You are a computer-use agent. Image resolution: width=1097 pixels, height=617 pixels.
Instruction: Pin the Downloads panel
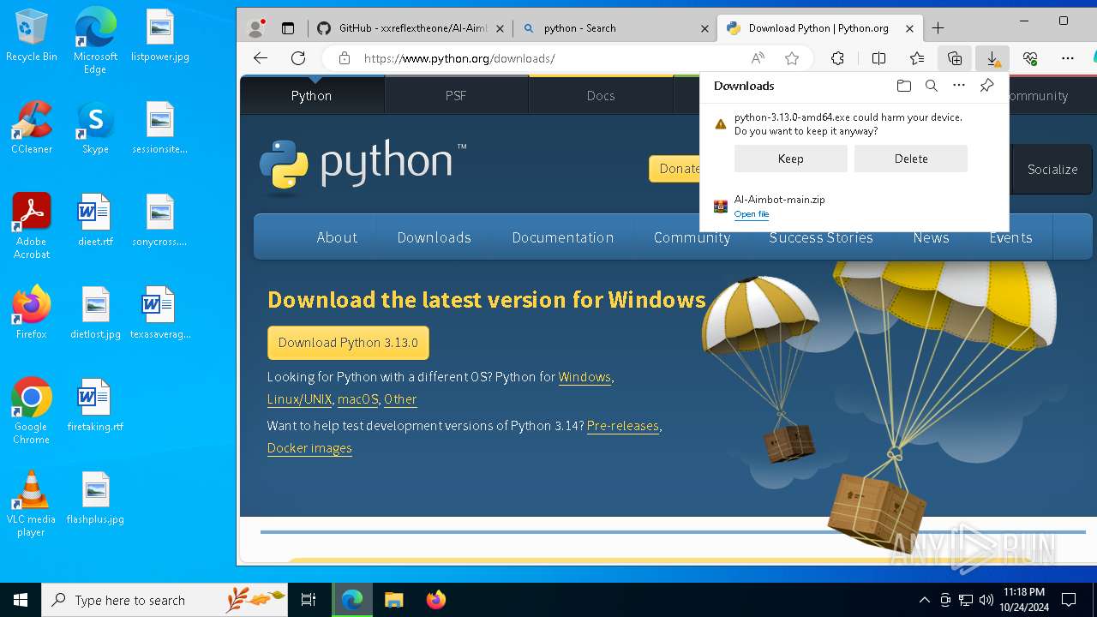[986, 86]
